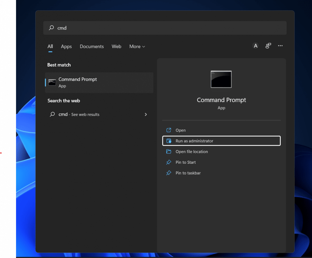Click the Open launch icon in the side panel
This screenshot has width=312, height=258.
[169, 130]
